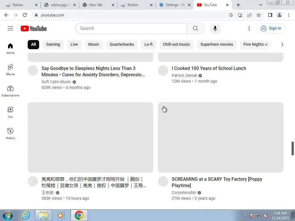Bookmark this page with star icon
The height and width of the screenshot is (221, 295).
click(x=259, y=15)
